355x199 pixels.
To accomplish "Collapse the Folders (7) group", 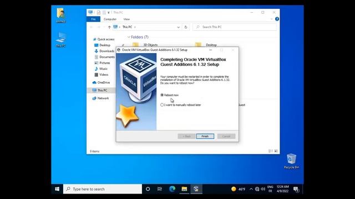I will pos(129,37).
